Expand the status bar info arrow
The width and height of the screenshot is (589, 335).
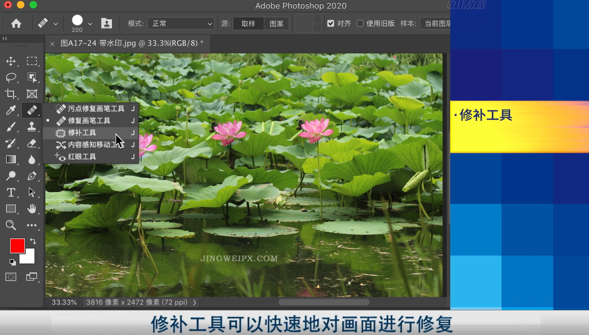click(x=194, y=303)
